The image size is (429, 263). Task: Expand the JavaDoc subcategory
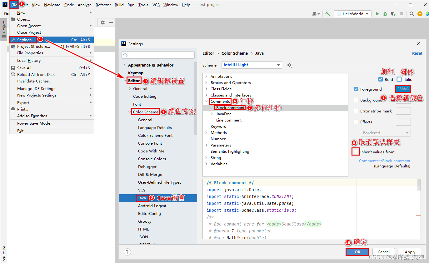[212, 114]
